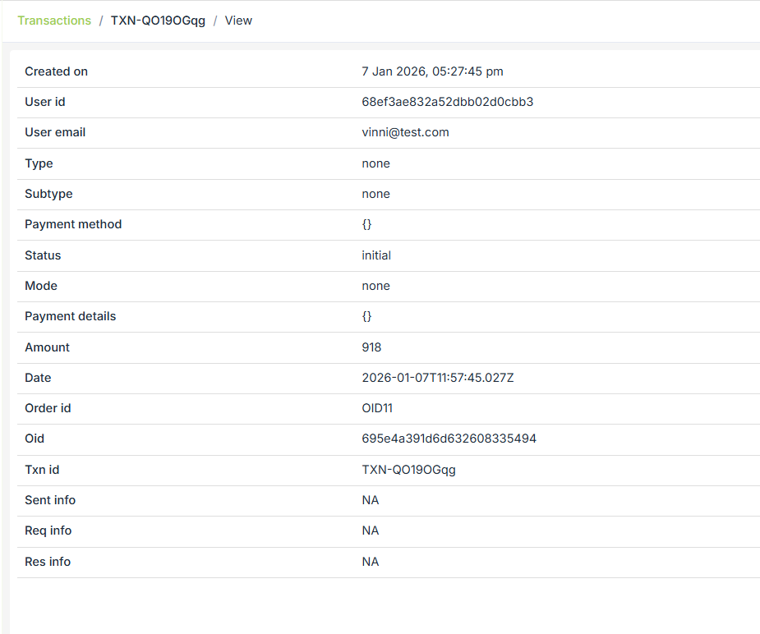Click the TXN-QO19OGqg breadcrumb item
The image size is (760, 634).
click(x=158, y=21)
